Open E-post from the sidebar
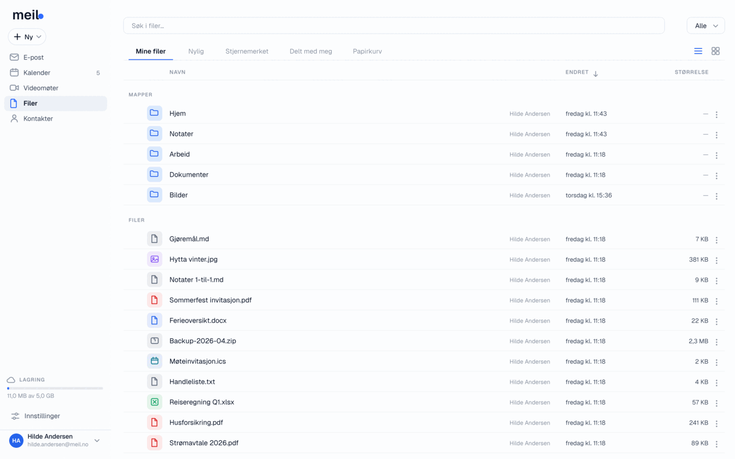735x459 pixels. coord(56,57)
